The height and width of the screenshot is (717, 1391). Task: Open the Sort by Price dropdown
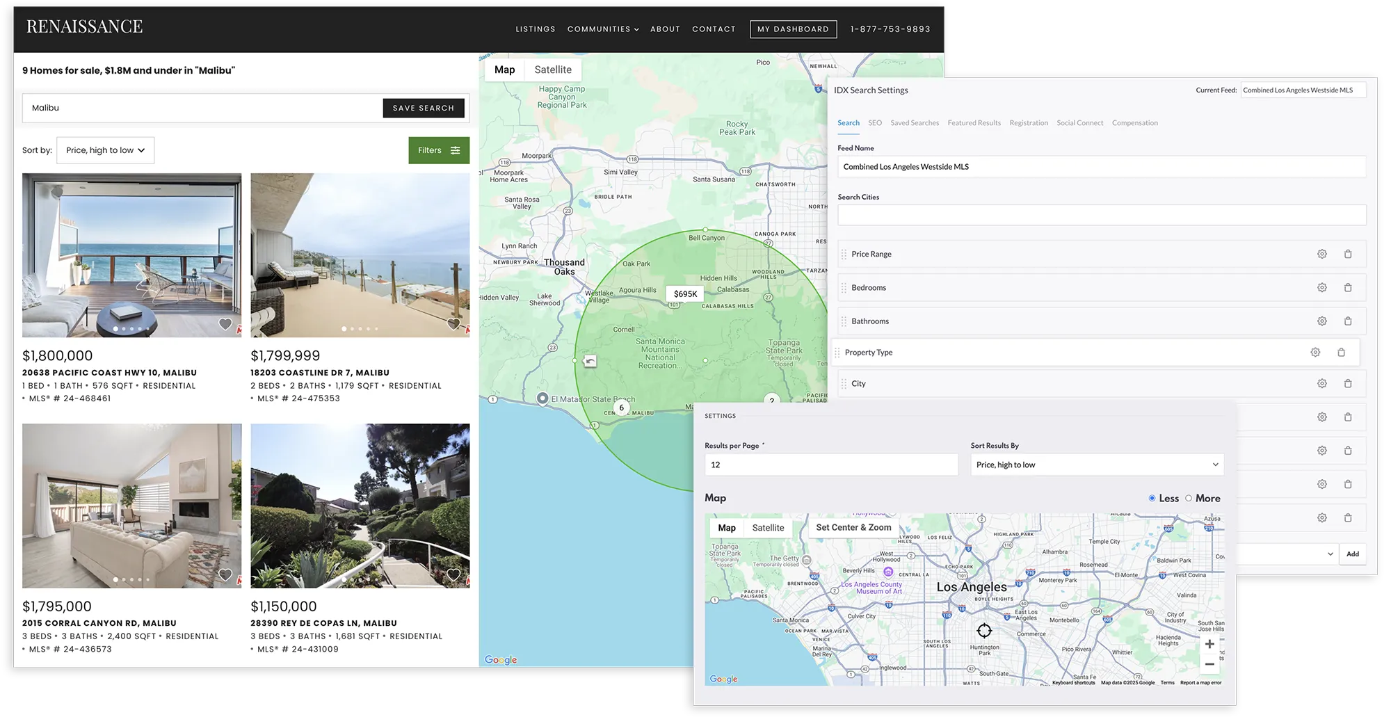coord(106,150)
